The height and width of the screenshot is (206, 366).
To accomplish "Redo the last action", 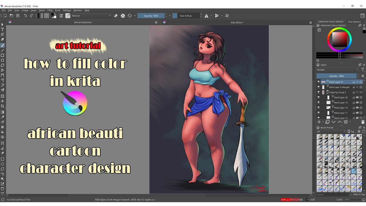I will 31,16.
